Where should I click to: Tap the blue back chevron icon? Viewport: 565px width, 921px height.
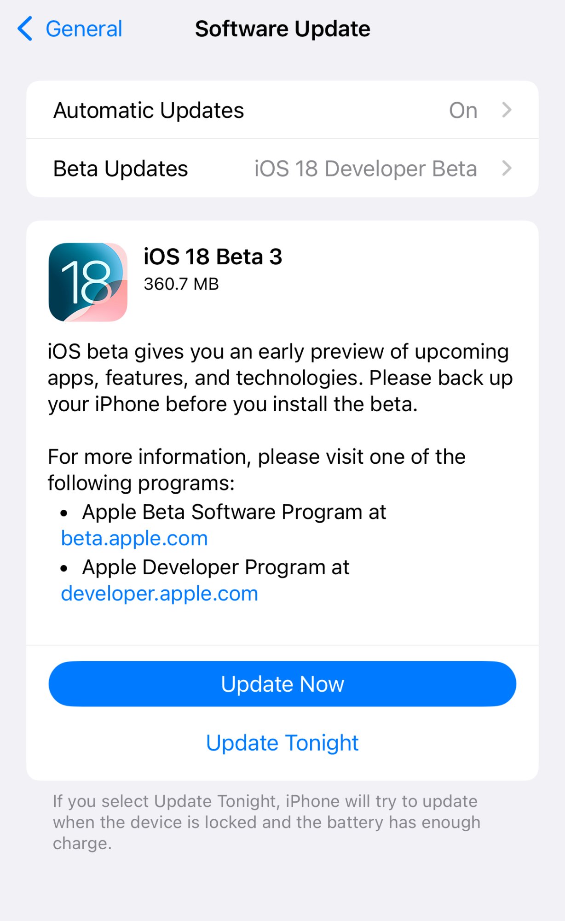tap(25, 29)
